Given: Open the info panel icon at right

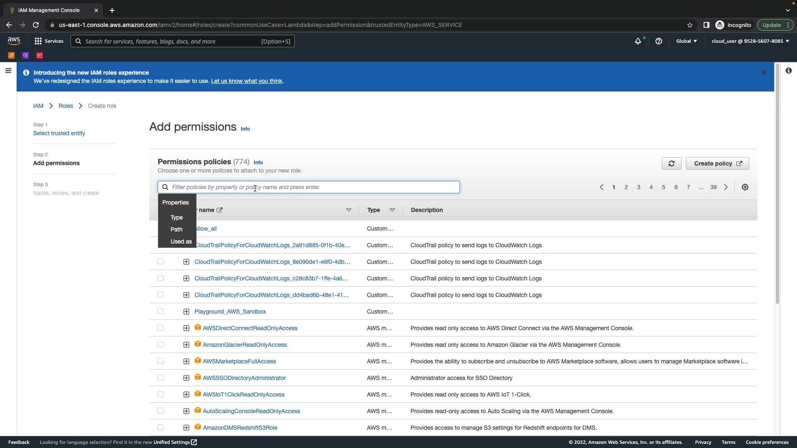Looking at the screenshot, I should click(x=788, y=71).
